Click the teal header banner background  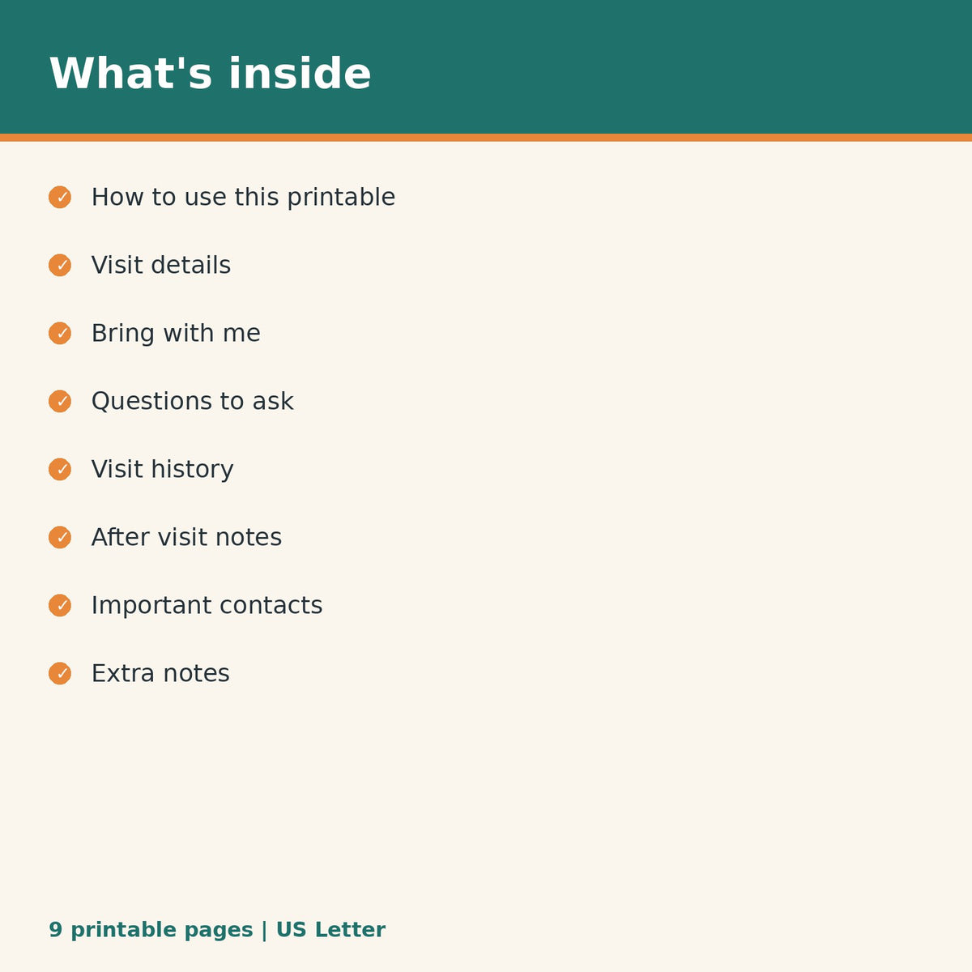648,66
